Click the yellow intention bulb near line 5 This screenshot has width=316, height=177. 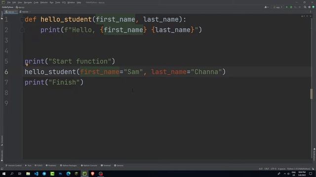[27, 64]
